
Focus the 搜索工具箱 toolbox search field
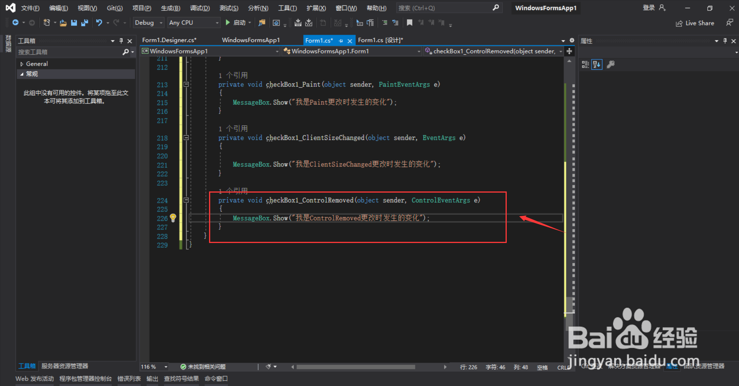(x=70, y=52)
